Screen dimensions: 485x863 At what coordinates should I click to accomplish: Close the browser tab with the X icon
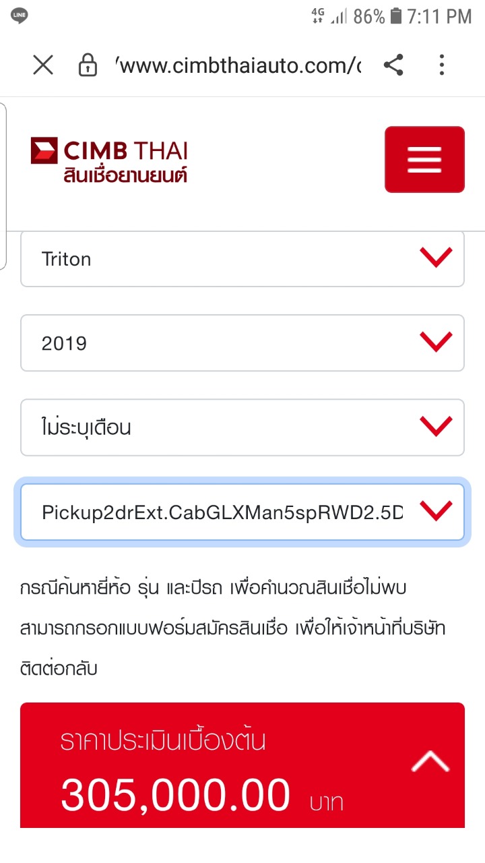(43, 65)
